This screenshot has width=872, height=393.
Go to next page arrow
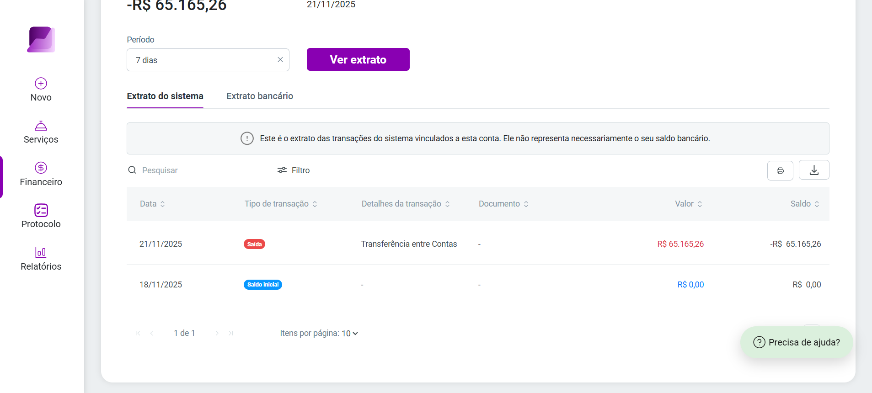click(217, 333)
